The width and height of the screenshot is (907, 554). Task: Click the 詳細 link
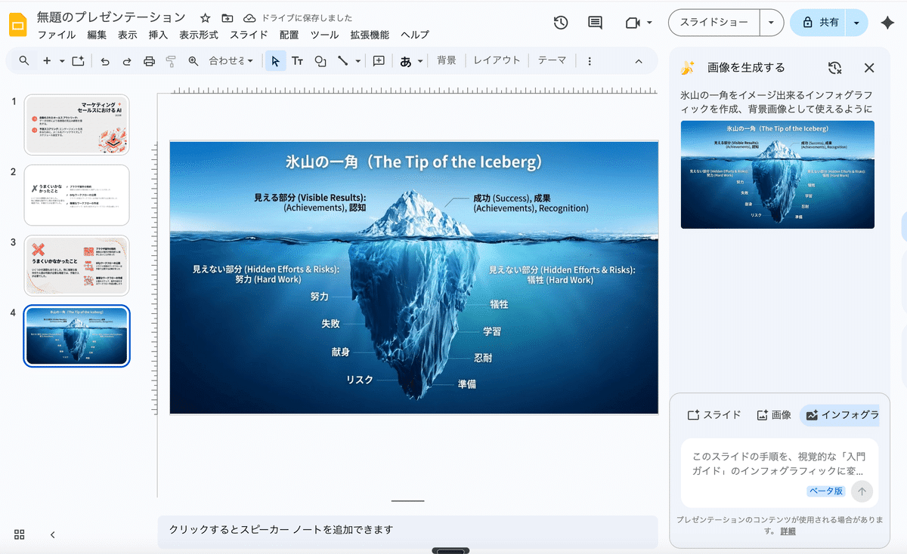(x=788, y=531)
